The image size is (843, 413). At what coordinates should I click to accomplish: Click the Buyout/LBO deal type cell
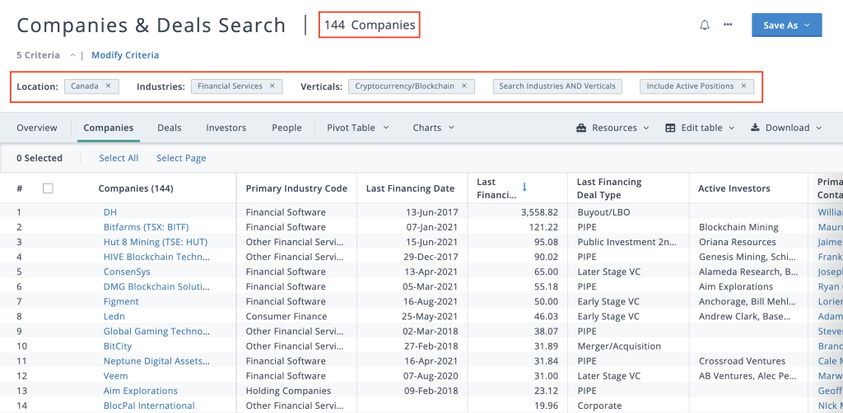point(603,212)
